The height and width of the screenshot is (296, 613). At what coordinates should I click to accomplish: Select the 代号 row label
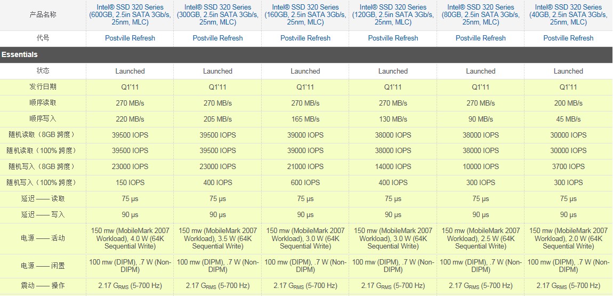click(x=43, y=38)
